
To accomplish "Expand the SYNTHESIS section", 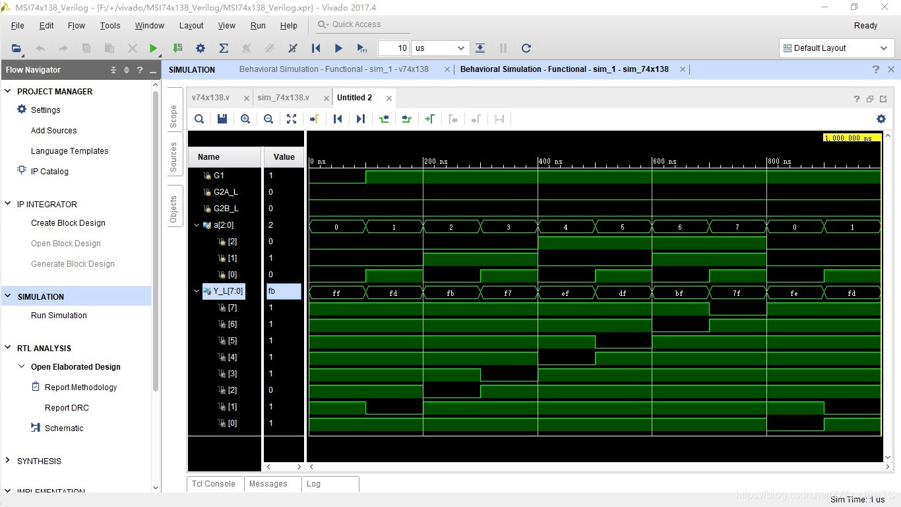I will pyautogui.click(x=8, y=461).
